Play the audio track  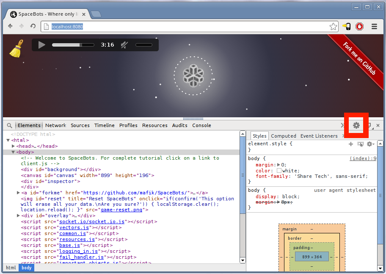click(x=41, y=45)
